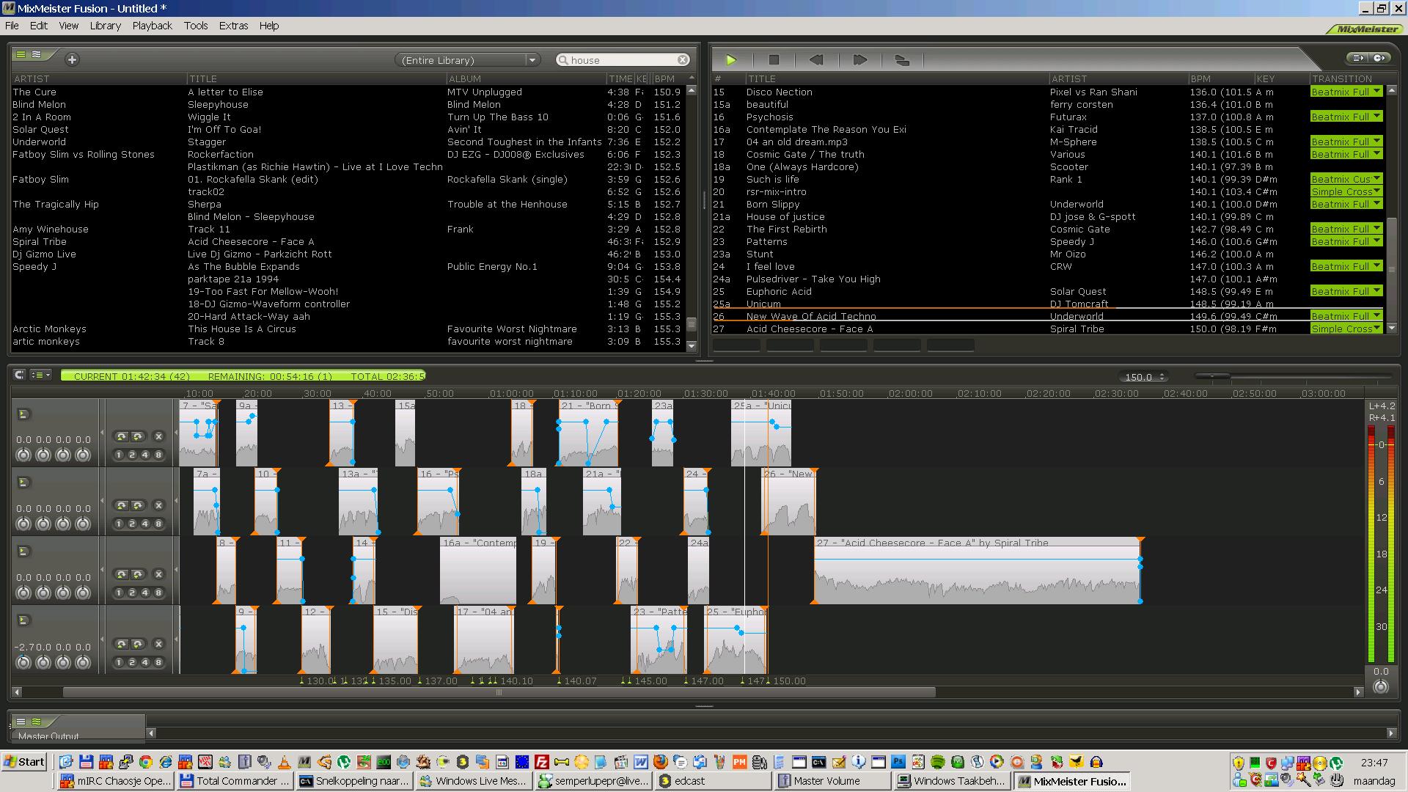The width and height of the screenshot is (1408, 792).
Task: Open the mIRC Chaosje taskbar button
Action: [x=116, y=781]
